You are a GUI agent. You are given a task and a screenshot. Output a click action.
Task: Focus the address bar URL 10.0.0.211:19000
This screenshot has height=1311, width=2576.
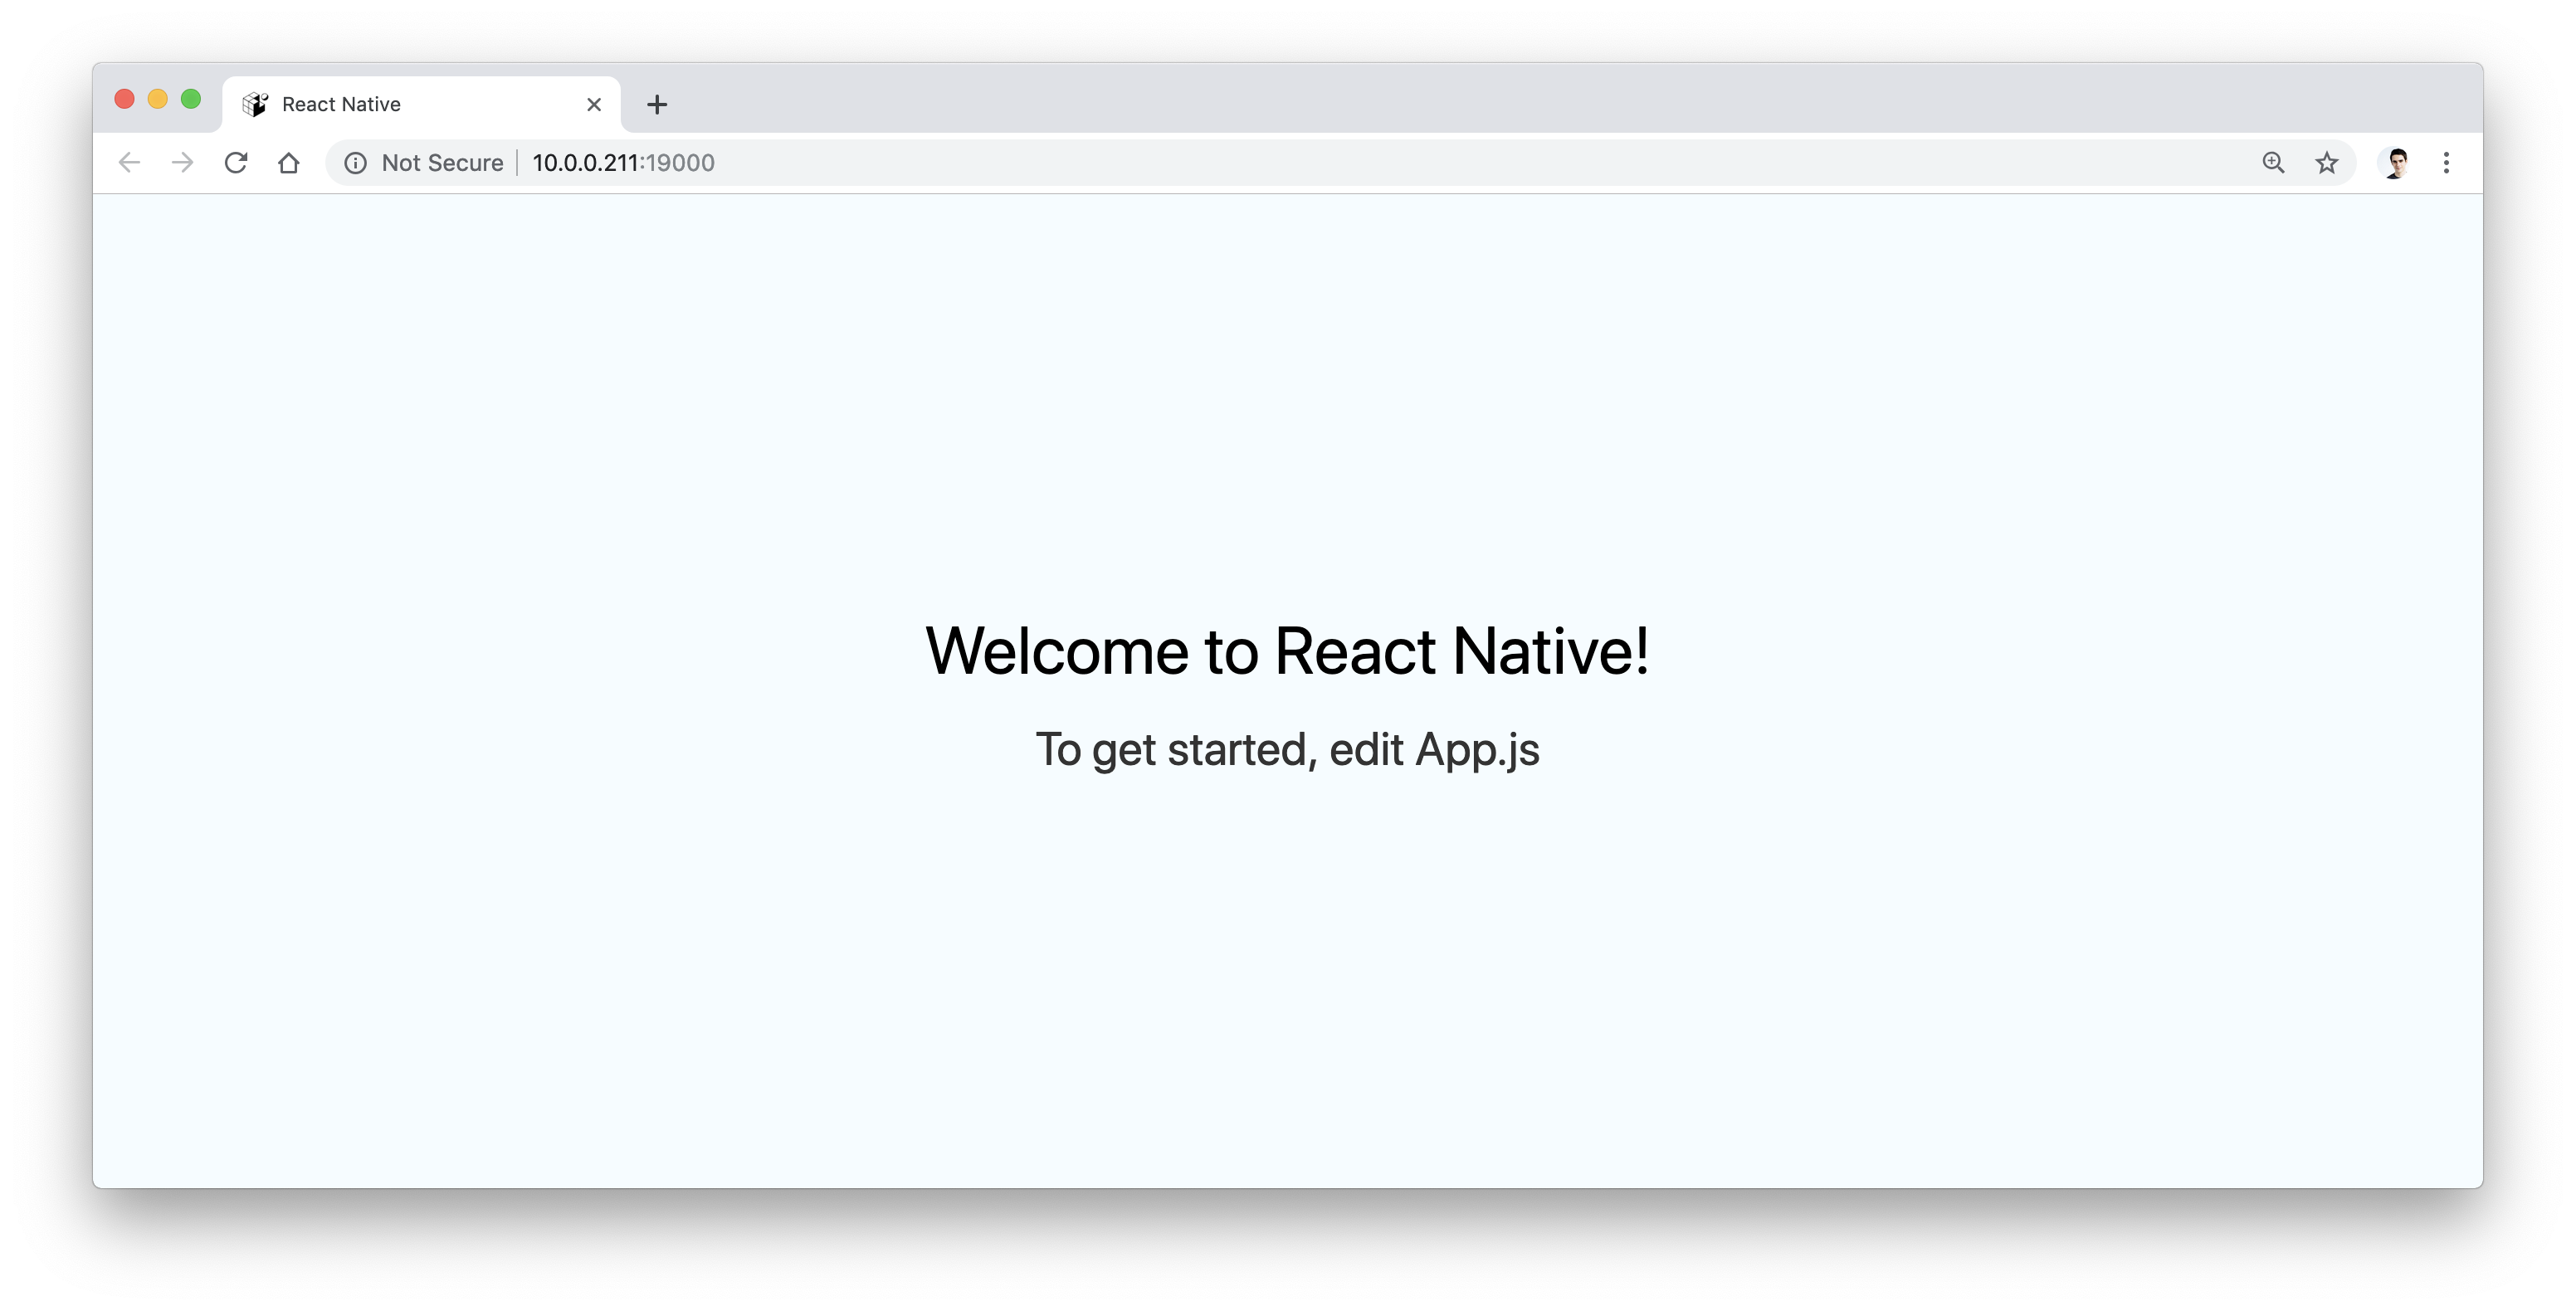623,163
